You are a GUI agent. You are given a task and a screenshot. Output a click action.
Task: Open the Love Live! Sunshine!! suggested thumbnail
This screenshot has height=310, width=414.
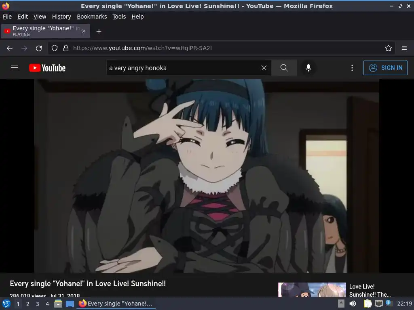(312, 290)
